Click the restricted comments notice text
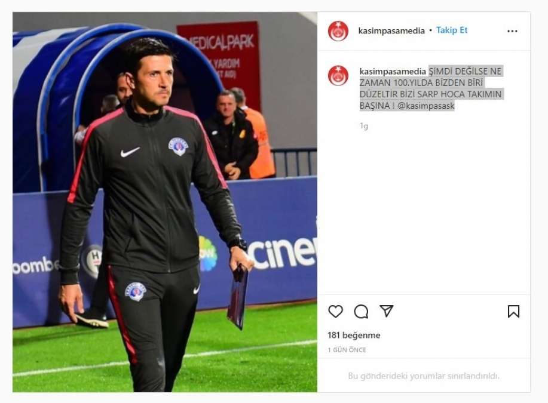 [x=424, y=376]
